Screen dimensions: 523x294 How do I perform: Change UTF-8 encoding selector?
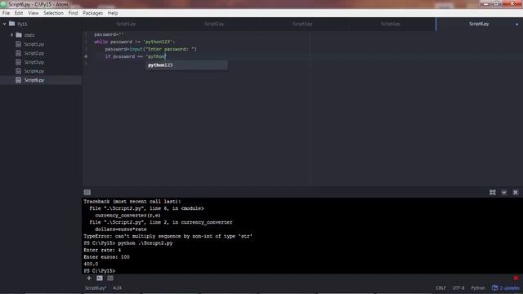458,287
